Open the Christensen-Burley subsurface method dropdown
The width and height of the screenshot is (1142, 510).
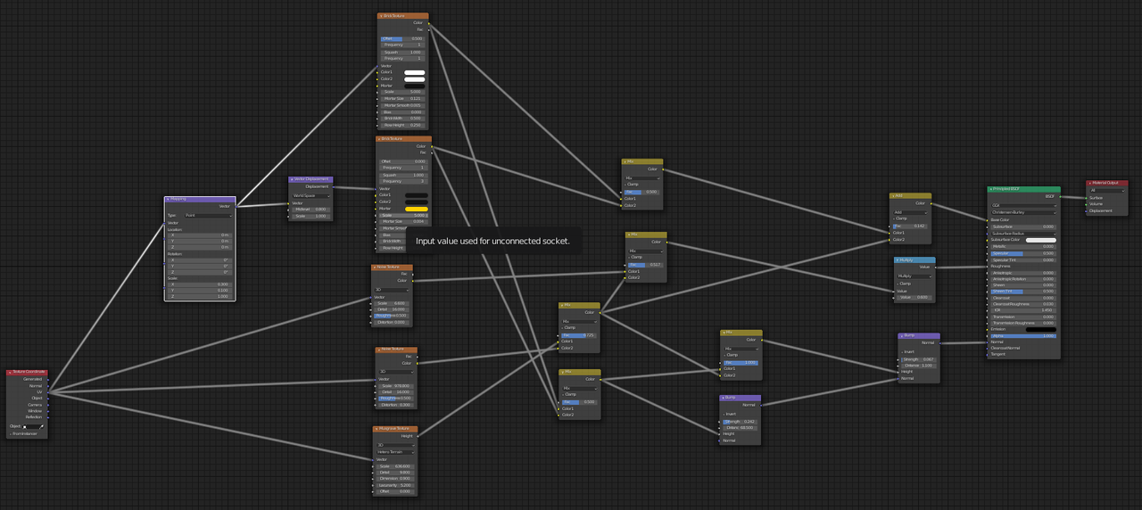click(x=1023, y=212)
